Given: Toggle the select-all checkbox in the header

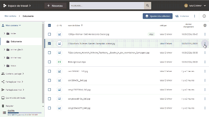Looking at the screenshot, I should [50, 25].
